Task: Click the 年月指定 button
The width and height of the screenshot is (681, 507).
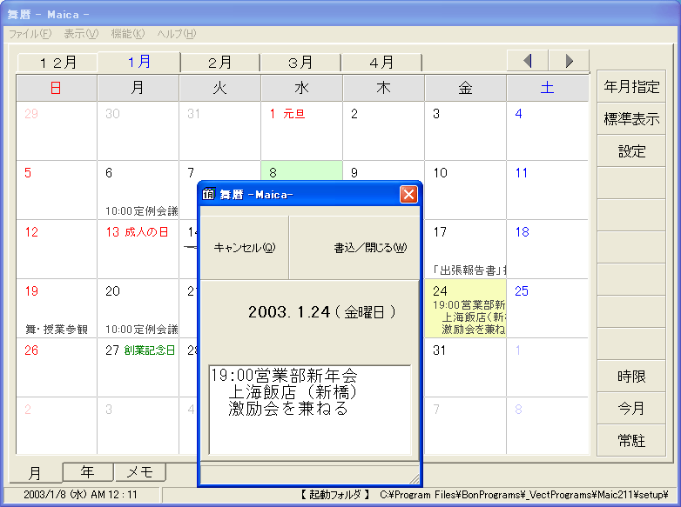Action: [631, 86]
